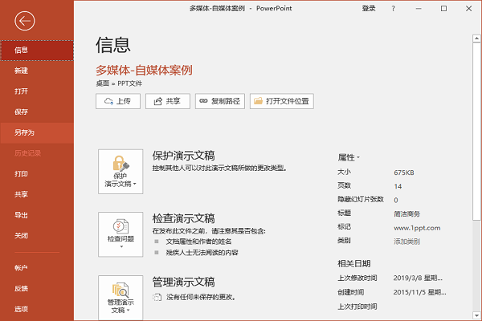Expand the 检查问题 dropdown button
Image resolution: width=482 pixels, height=321 pixels.
point(120,234)
